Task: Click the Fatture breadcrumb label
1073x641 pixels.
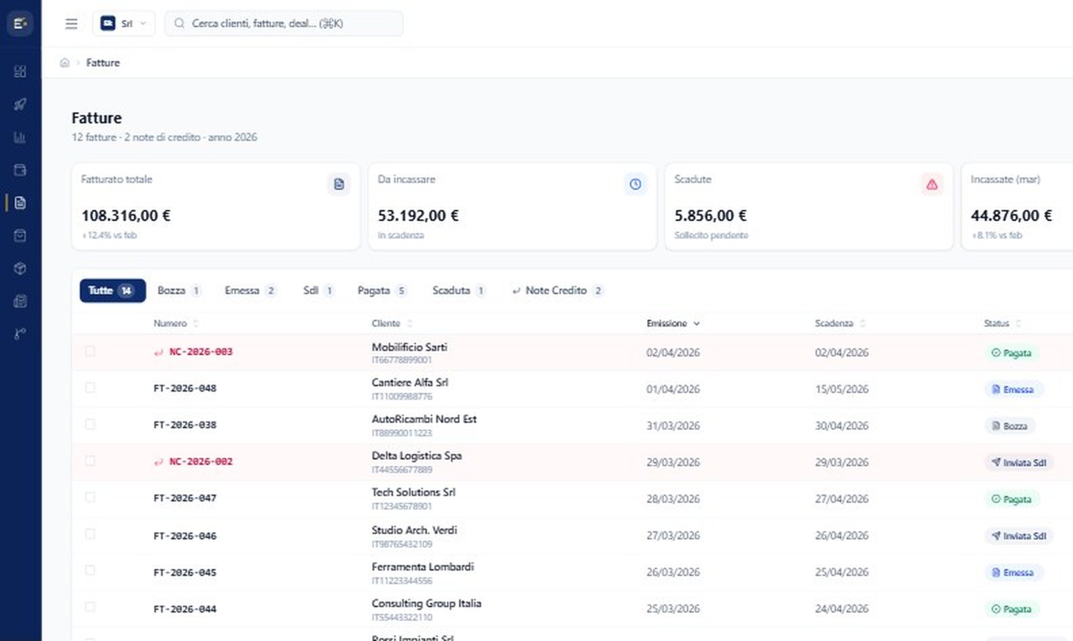Action: point(103,63)
